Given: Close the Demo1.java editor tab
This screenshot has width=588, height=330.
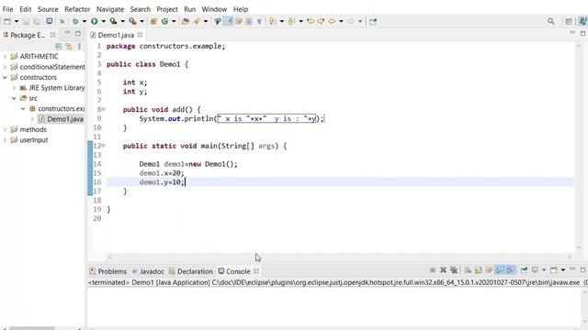Looking at the screenshot, I should pos(140,35).
